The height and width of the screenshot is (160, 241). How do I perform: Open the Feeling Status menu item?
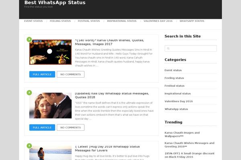[60, 21]
